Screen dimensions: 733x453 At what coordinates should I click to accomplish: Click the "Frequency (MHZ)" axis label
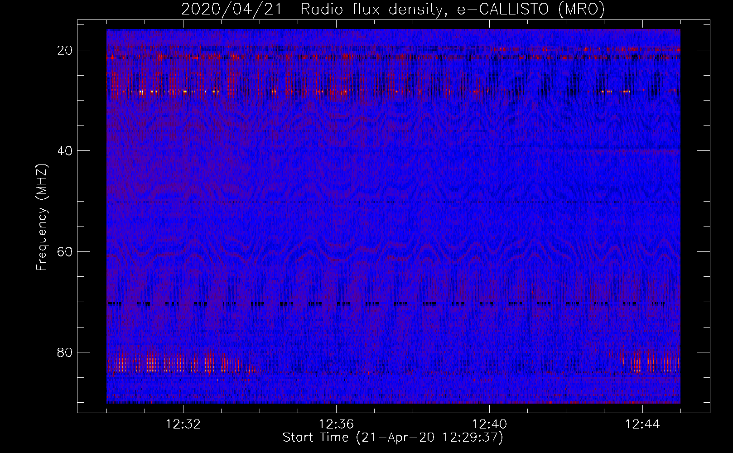point(42,217)
